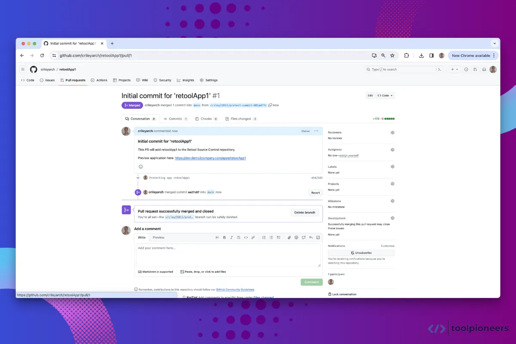516x344 pixels.
Task: Open the hamburger navigation menu
Action: [23, 69]
